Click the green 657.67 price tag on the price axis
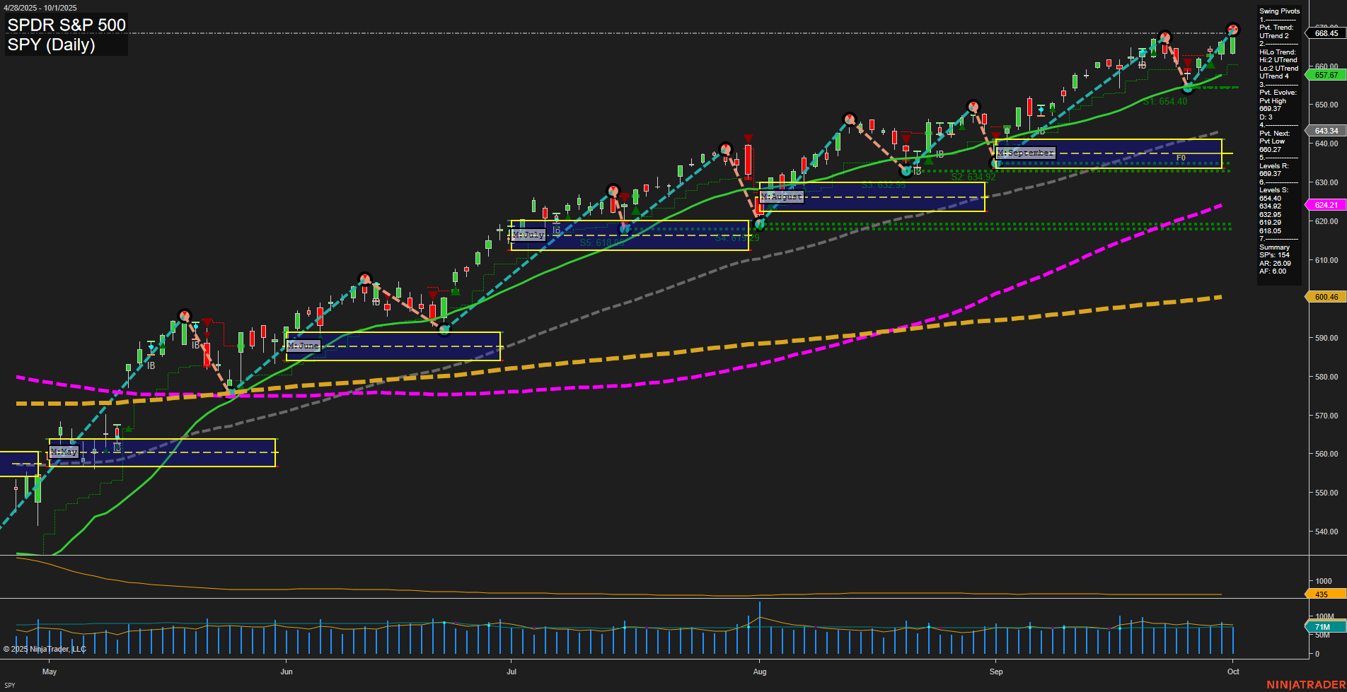This screenshot has width=1347, height=692. click(x=1325, y=74)
